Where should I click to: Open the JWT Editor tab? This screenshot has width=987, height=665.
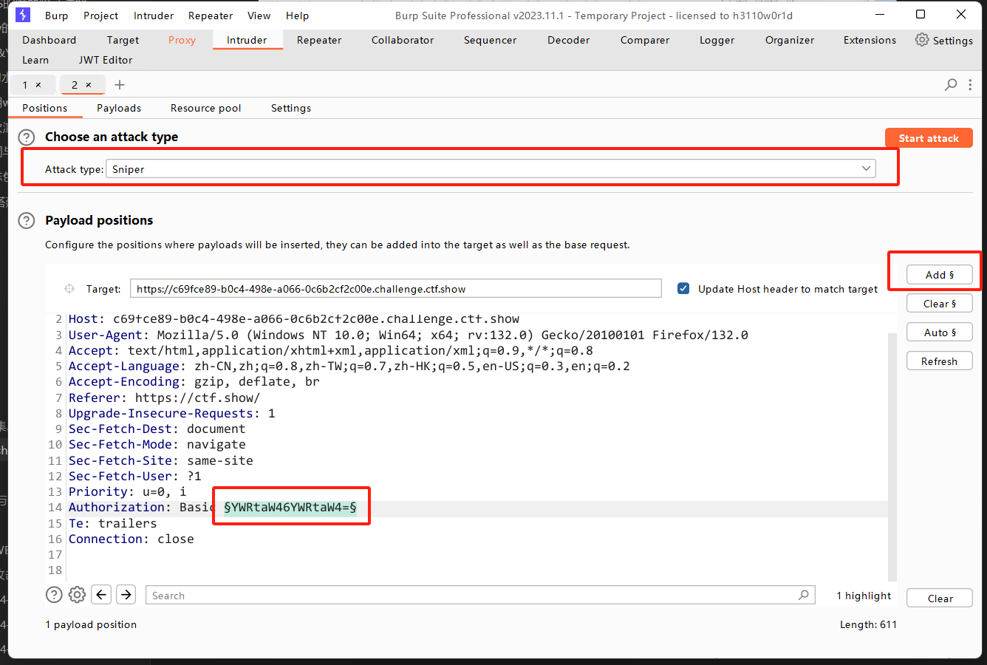coord(106,60)
